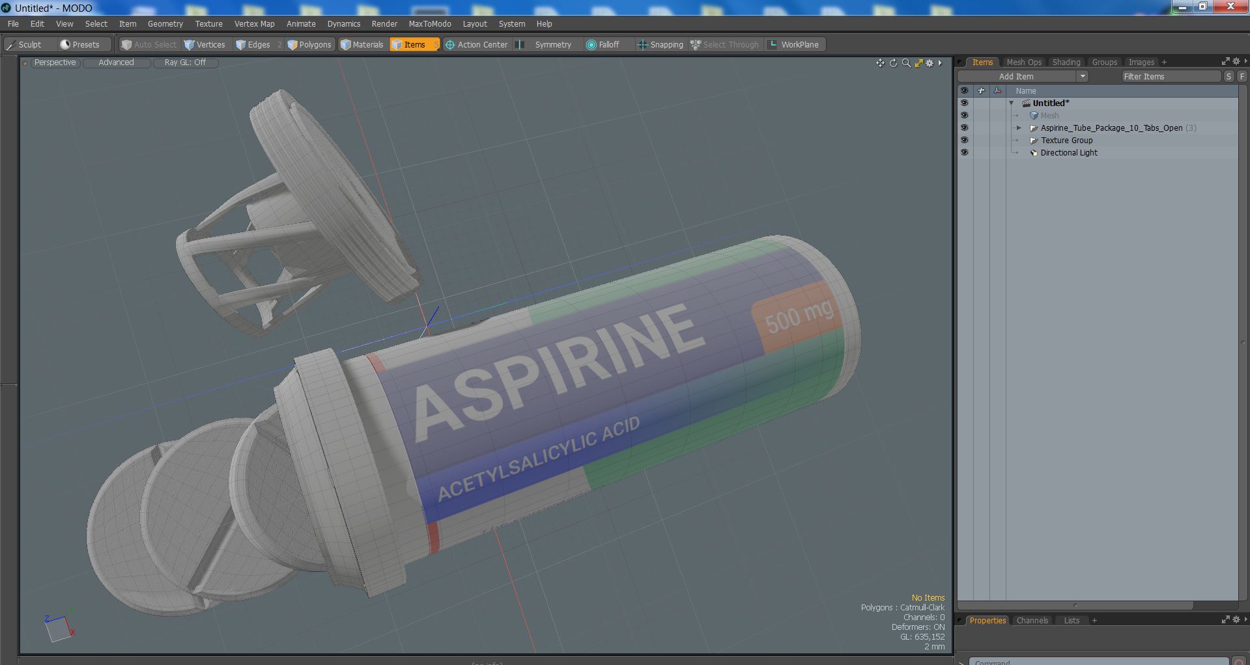Open the viewport arrow options menu
1250x665 pixels.
940,63
